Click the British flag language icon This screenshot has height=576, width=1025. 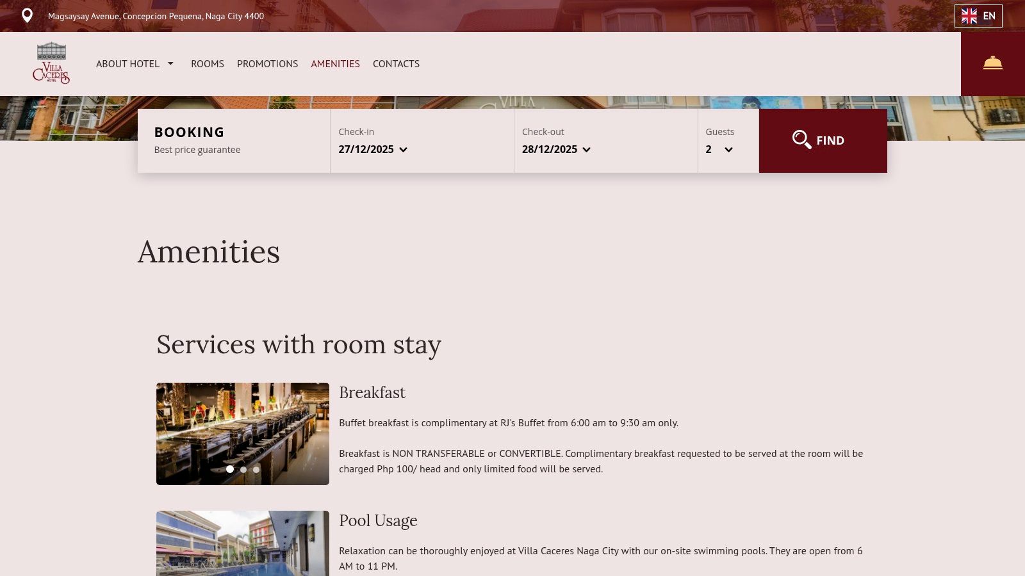(x=969, y=15)
